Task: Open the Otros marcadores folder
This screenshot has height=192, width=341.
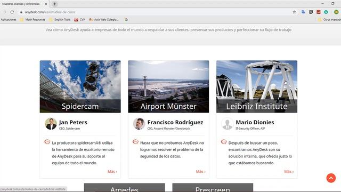Action: (x=329, y=20)
